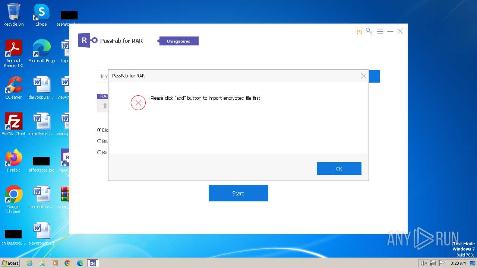This screenshot has width=477, height=268.
Task: Open Skype desktop shortcut
Action: tap(41, 15)
